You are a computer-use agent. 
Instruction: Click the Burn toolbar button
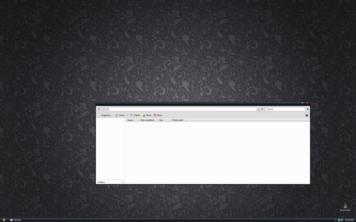(x=158, y=115)
